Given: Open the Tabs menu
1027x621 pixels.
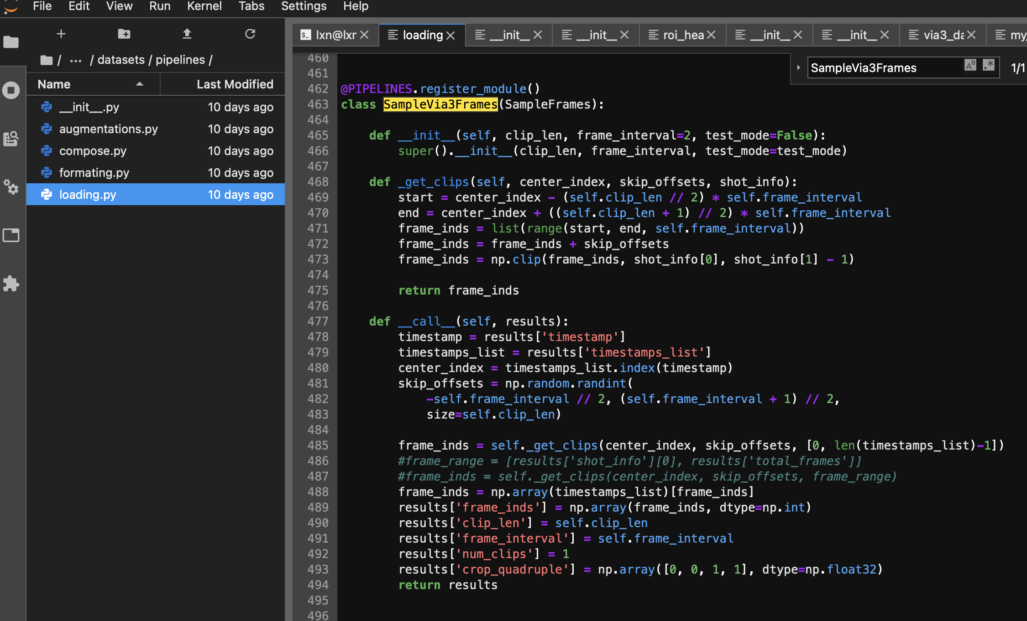Looking at the screenshot, I should pyautogui.click(x=252, y=6).
